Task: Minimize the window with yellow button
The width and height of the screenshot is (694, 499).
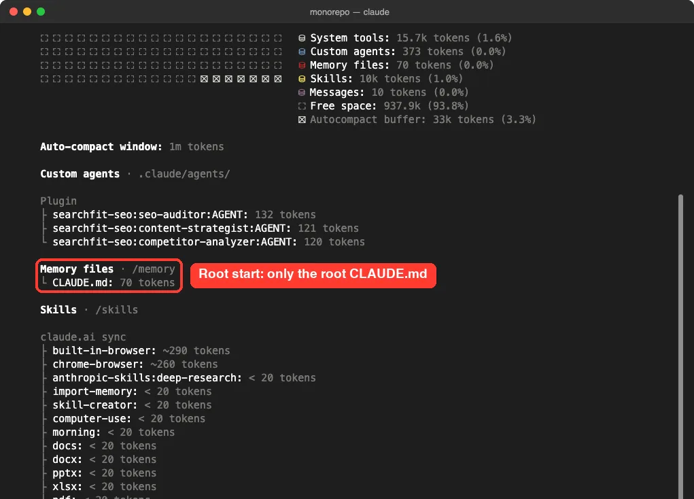Action: [27, 12]
